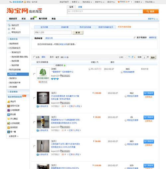Click the share icon under the ¥70.00 item thumbnail
166x169 pixels.
(x=38, y=130)
